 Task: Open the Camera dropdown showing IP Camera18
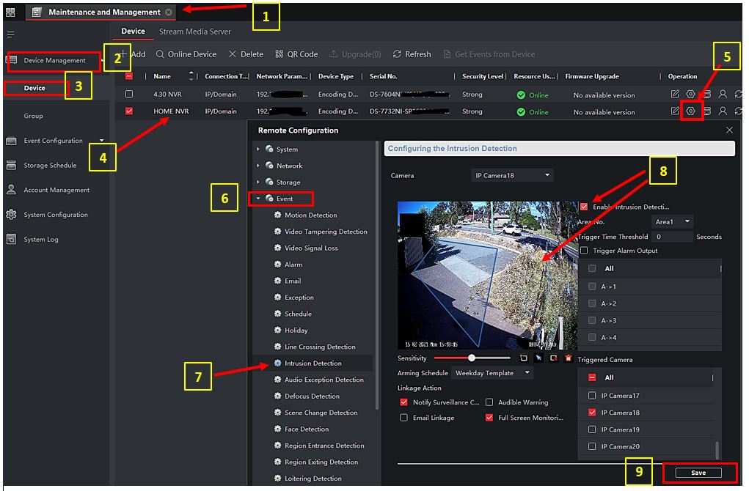click(x=511, y=176)
